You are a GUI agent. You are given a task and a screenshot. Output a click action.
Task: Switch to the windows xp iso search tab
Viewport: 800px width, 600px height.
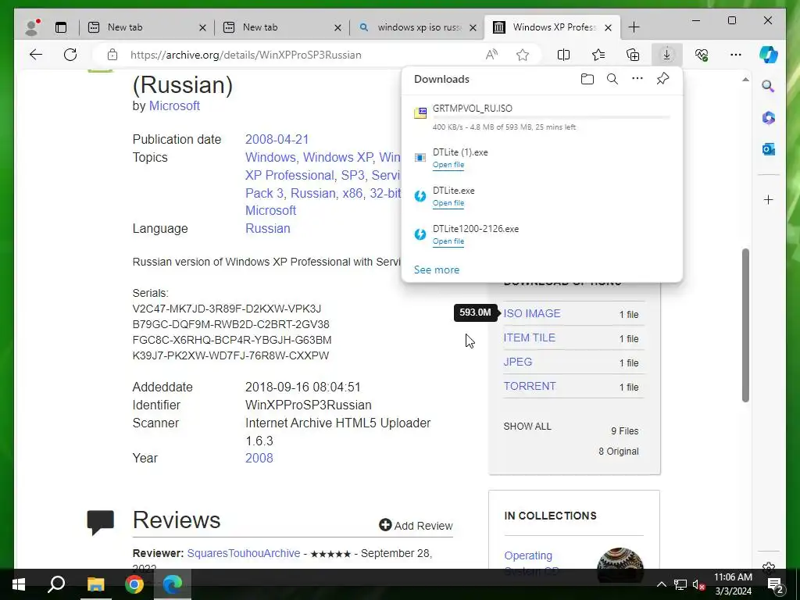tap(417, 27)
